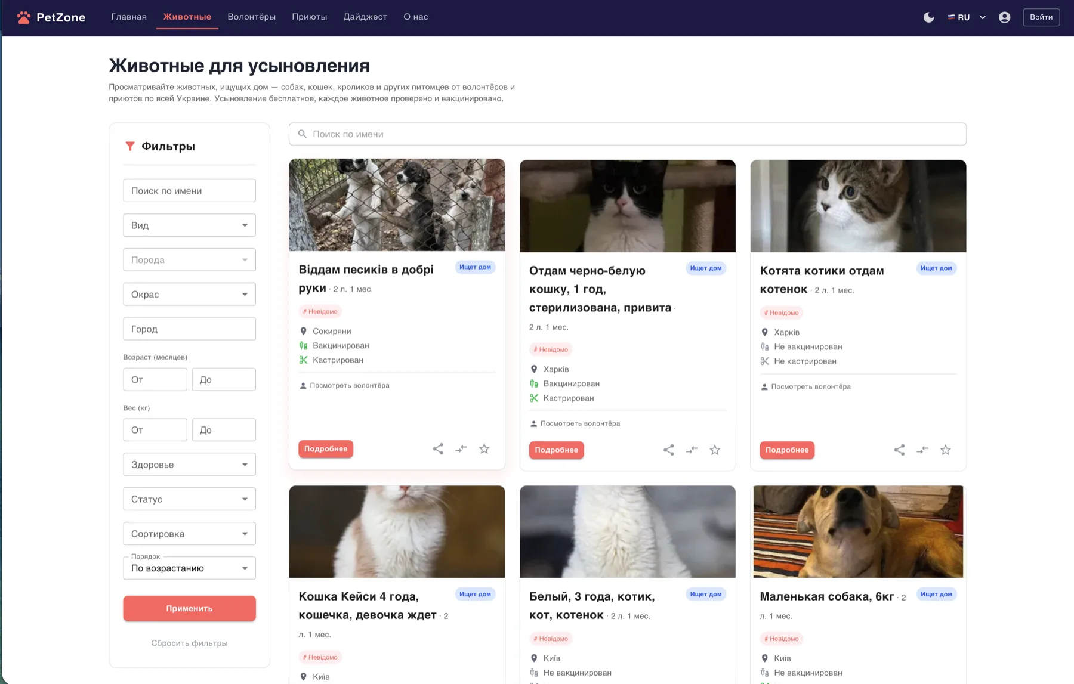Open the О нас menu item
This screenshot has width=1074, height=684.
pyautogui.click(x=415, y=17)
